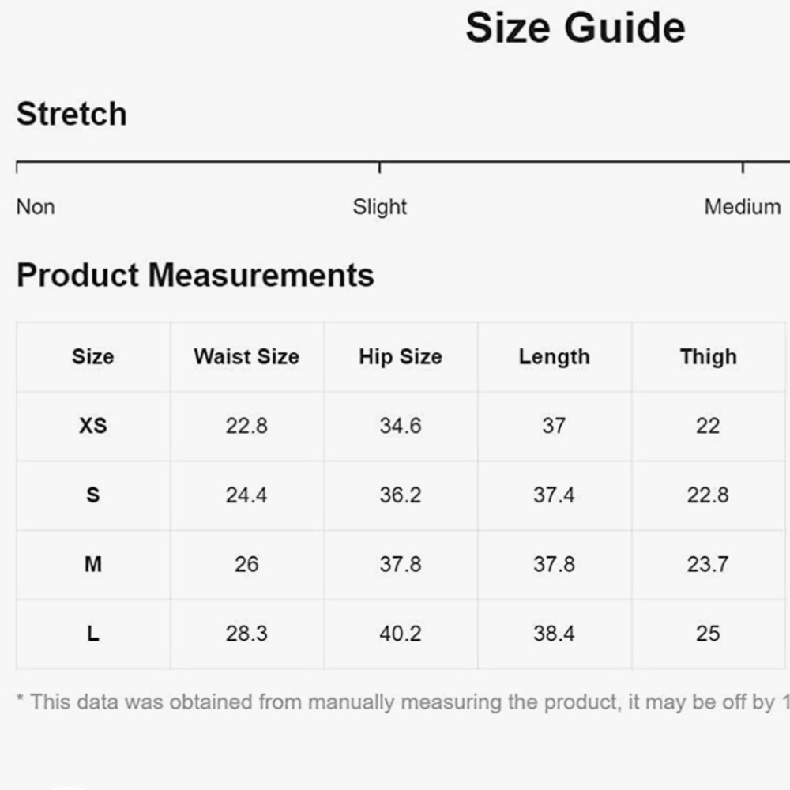Click the Waist Size column header
The image size is (790, 790).
(246, 357)
